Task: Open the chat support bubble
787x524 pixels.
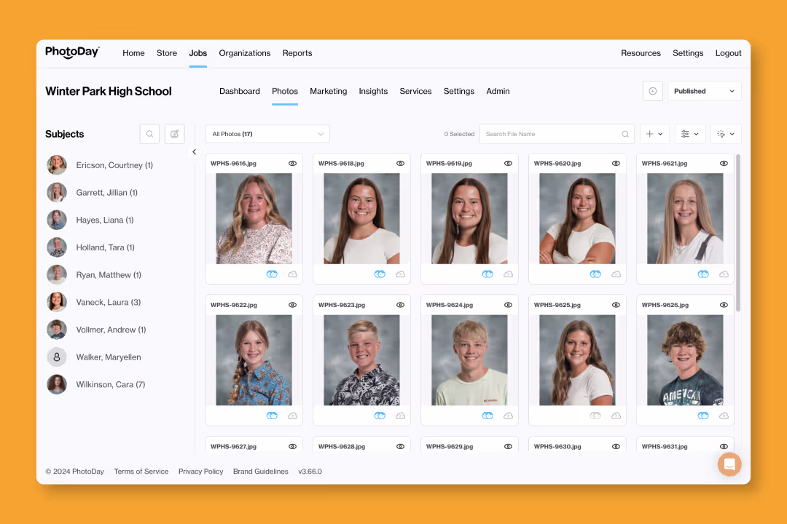Action: click(729, 464)
